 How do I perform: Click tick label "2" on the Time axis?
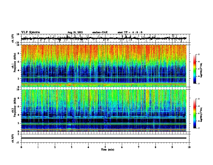[x=55, y=147]
